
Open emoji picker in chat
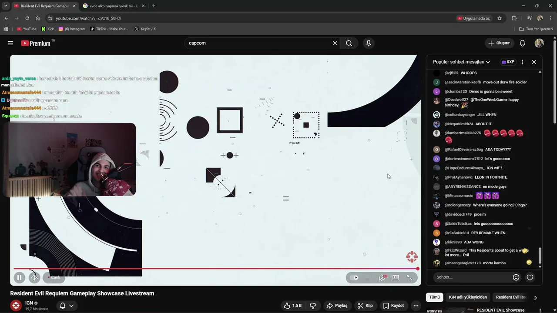pos(516,277)
